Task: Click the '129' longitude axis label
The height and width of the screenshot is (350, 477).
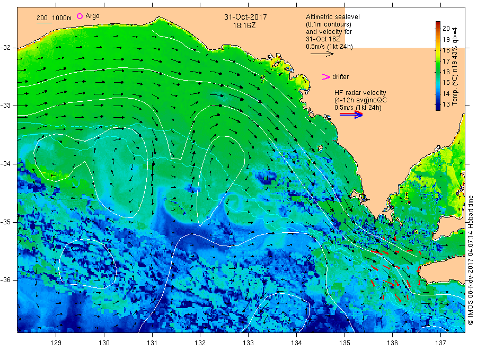Action: pyautogui.click(x=56, y=343)
